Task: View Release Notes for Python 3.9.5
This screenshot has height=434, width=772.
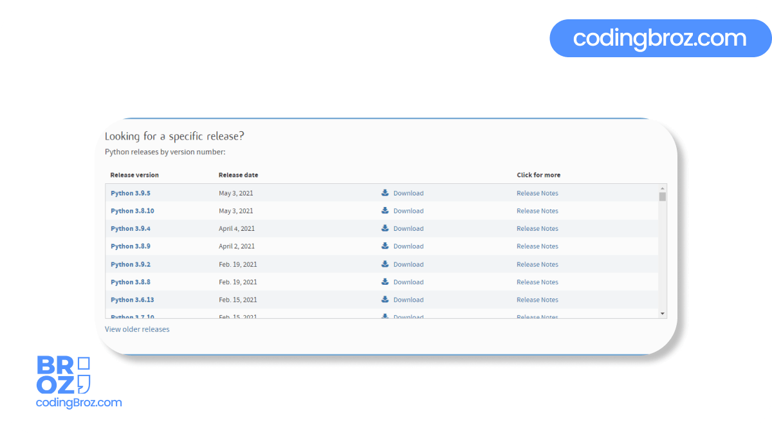Action: coord(537,193)
